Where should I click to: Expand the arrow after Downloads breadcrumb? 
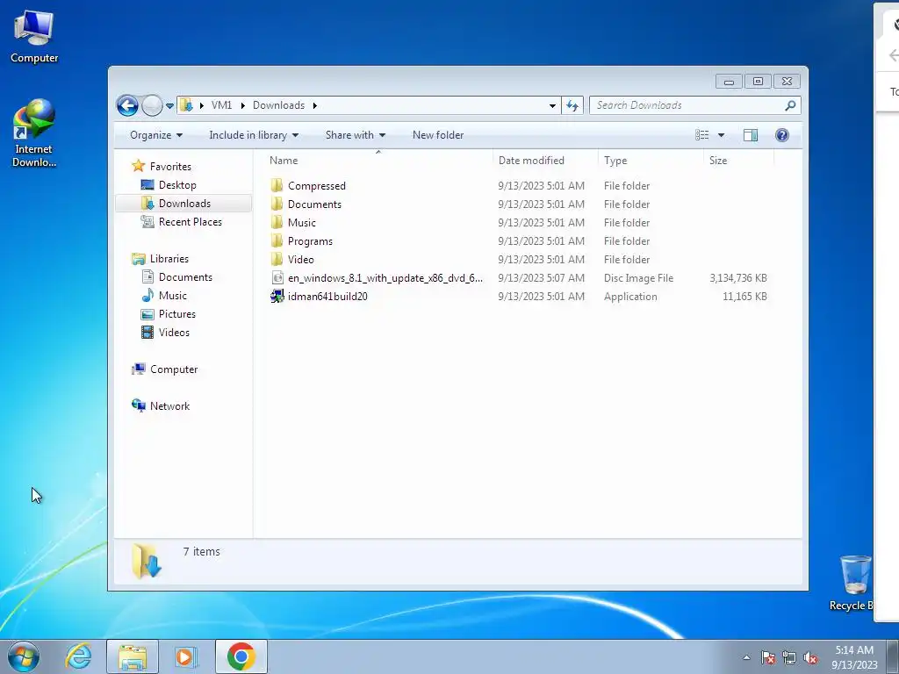(x=315, y=105)
